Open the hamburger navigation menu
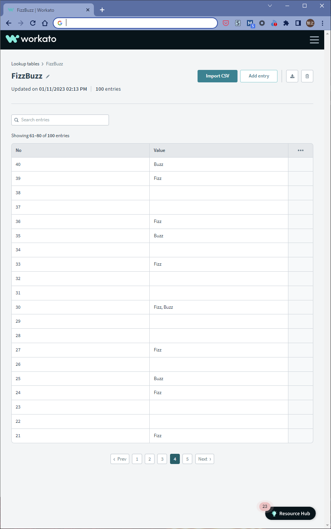Viewport: 331px width, 529px height. [x=314, y=40]
